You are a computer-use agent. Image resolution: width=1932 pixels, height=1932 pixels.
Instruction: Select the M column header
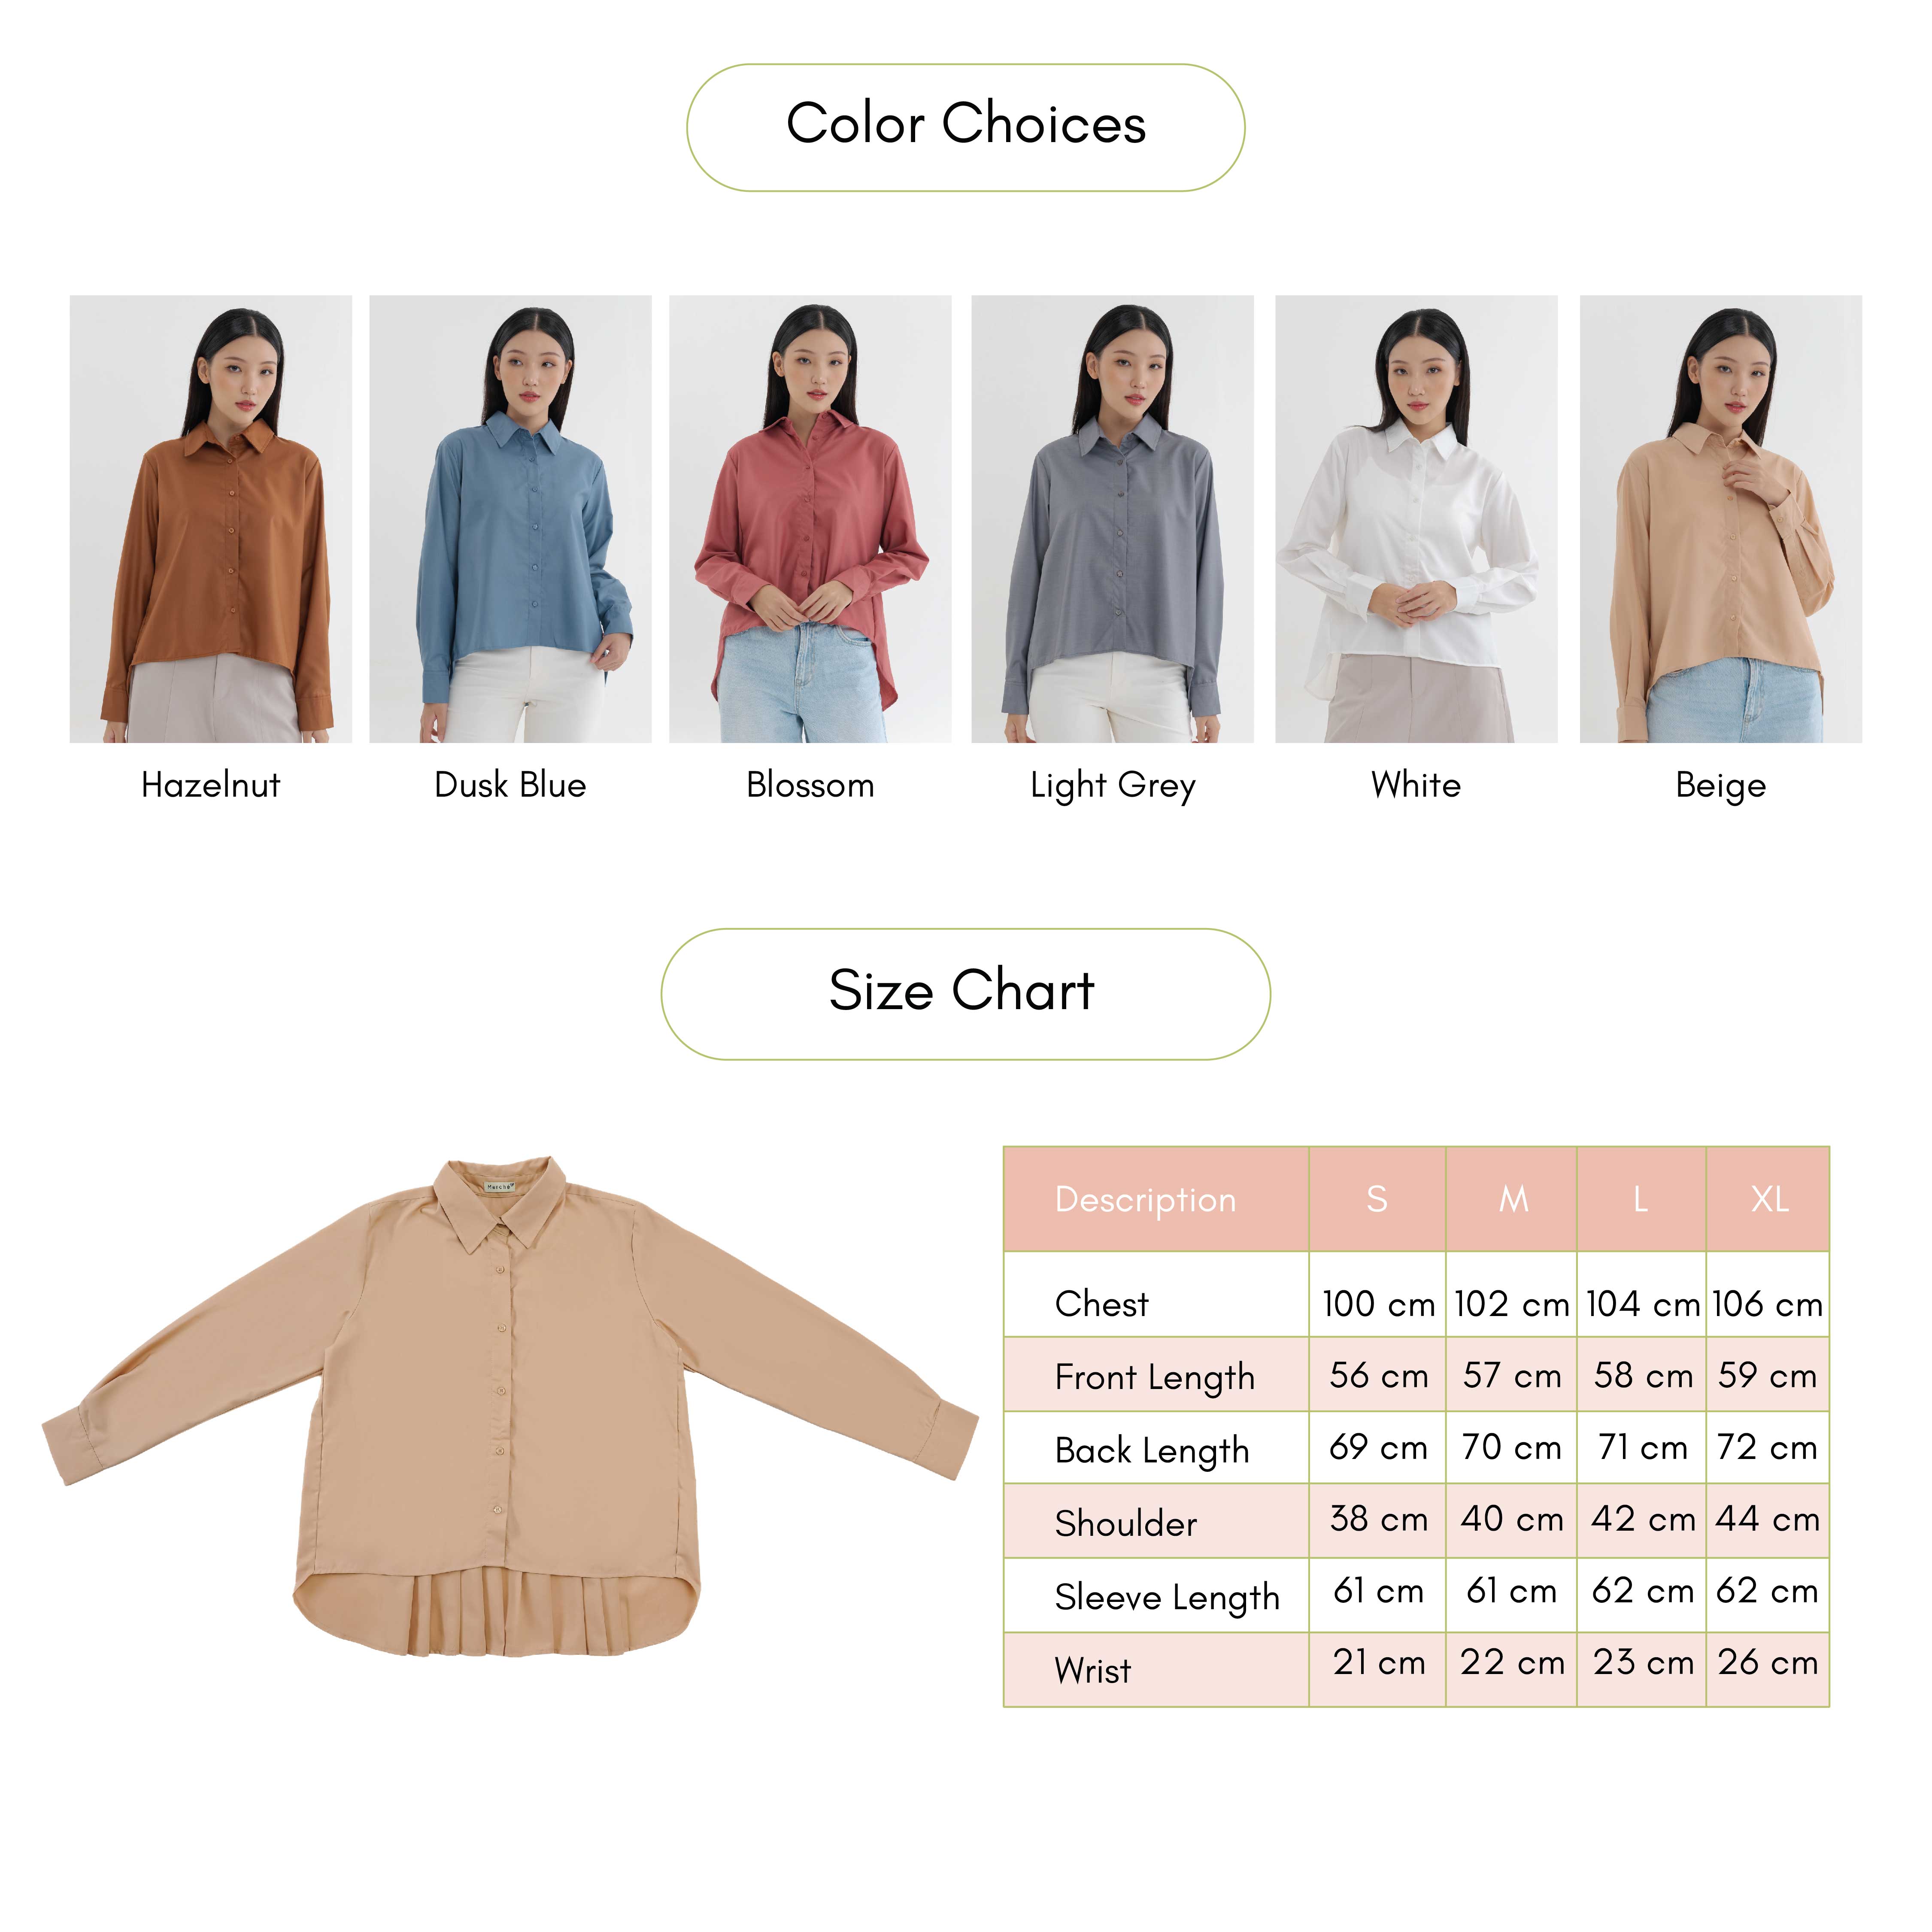1512,1199
